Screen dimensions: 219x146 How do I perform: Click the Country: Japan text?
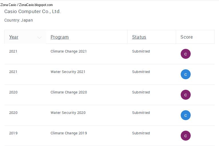[19, 20]
